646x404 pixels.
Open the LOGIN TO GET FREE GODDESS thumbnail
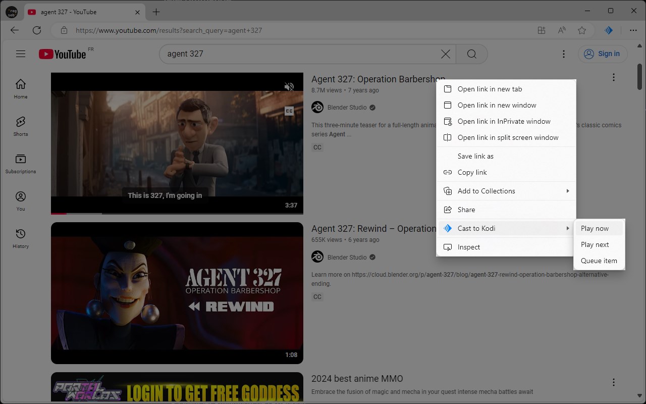click(x=177, y=388)
